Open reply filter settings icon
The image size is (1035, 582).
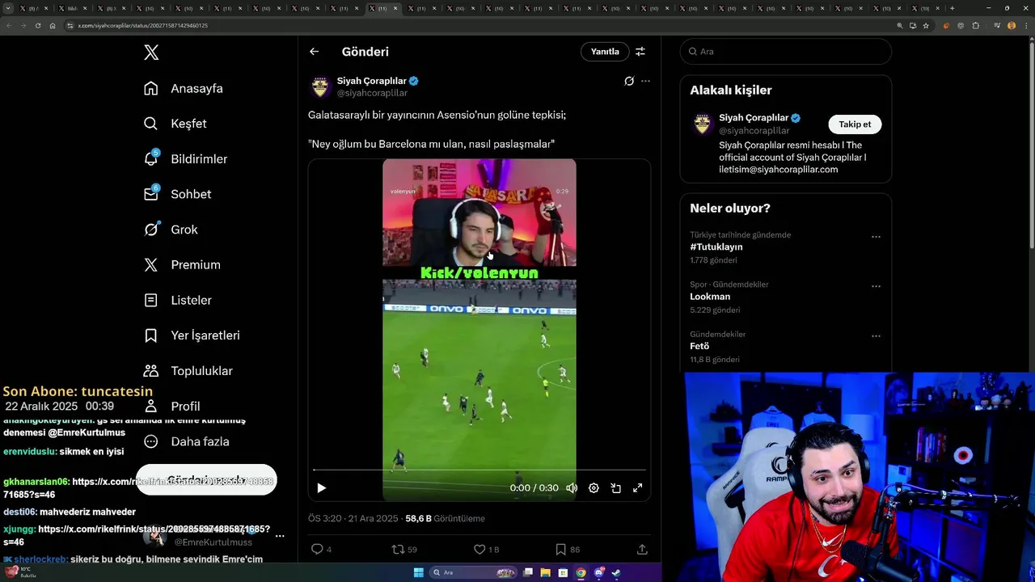640,52
